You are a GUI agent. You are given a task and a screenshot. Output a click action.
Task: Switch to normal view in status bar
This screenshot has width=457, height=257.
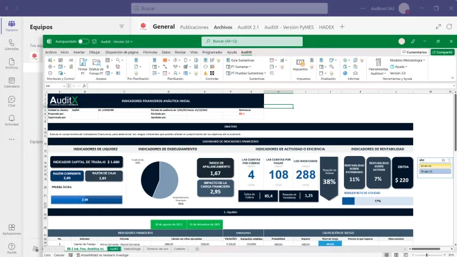coord(387,255)
